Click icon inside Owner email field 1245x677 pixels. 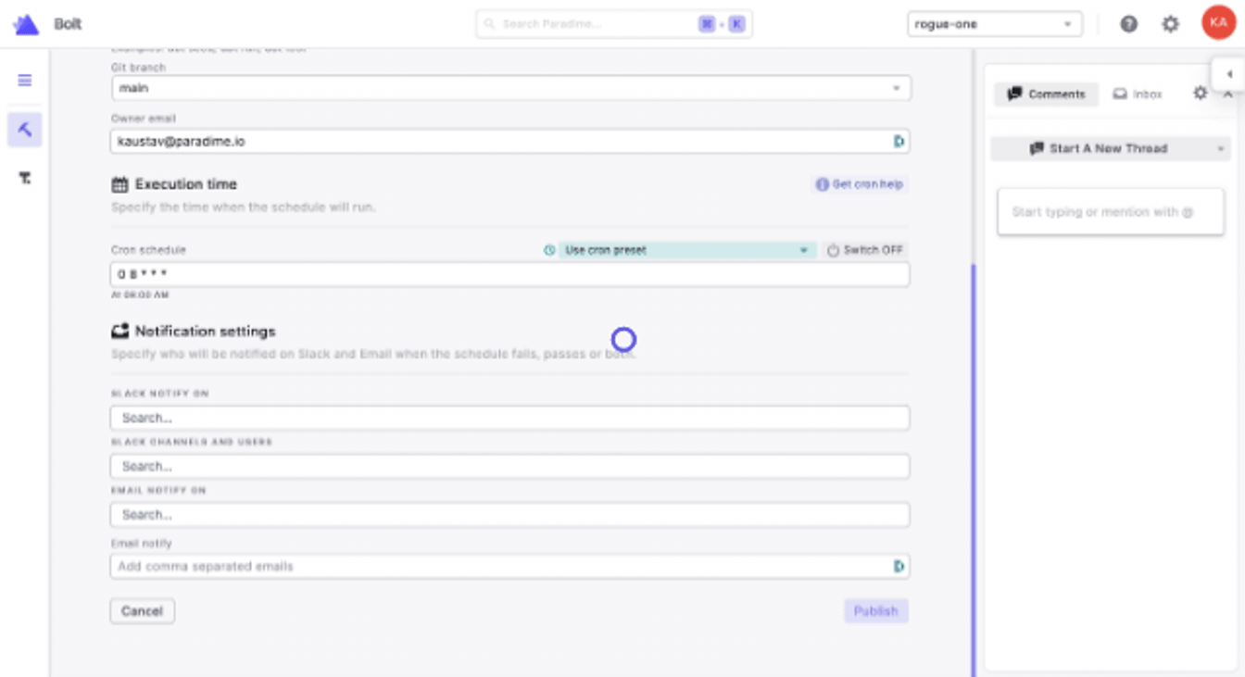pos(899,142)
